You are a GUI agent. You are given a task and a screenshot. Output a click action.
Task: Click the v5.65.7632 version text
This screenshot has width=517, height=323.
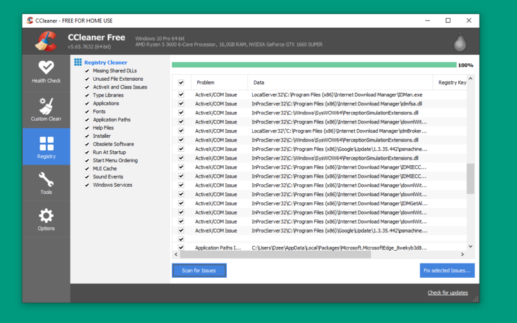[x=89, y=47]
